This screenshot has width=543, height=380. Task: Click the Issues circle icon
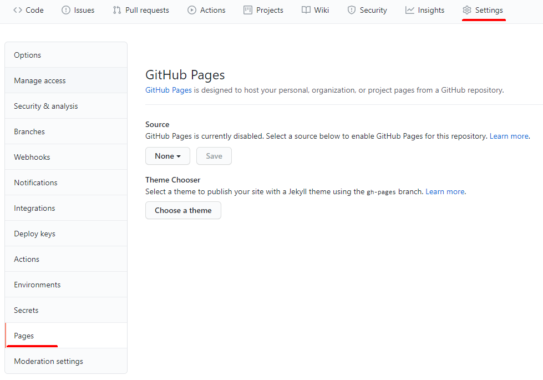click(66, 10)
